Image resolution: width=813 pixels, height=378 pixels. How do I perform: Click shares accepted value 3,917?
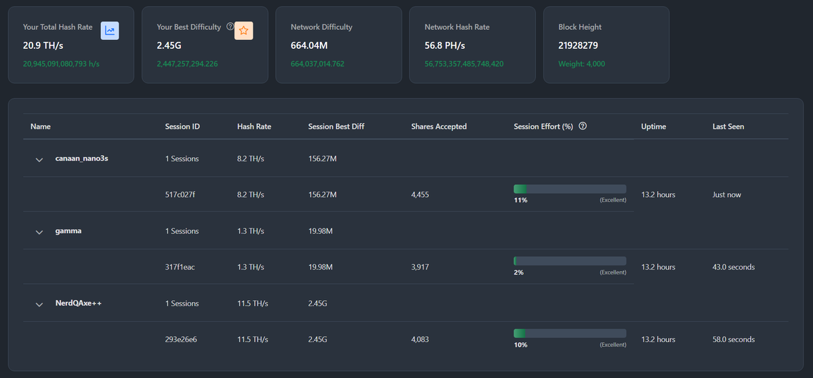pos(420,268)
